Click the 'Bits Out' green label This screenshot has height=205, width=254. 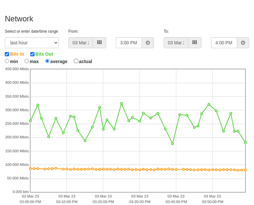click(44, 54)
